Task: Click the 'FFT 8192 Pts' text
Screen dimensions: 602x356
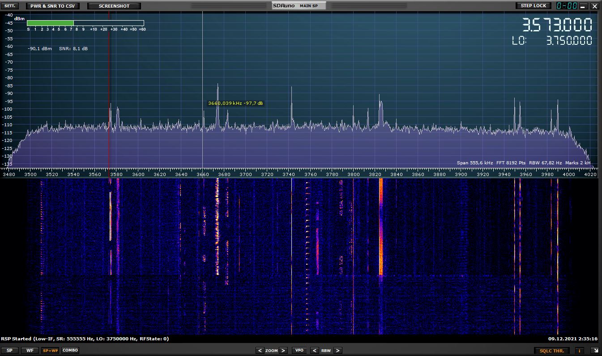Action: pyautogui.click(x=511, y=163)
